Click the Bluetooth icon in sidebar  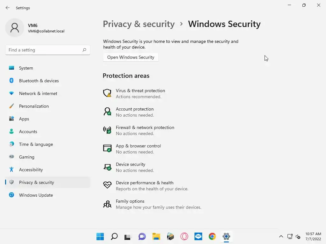point(11,81)
